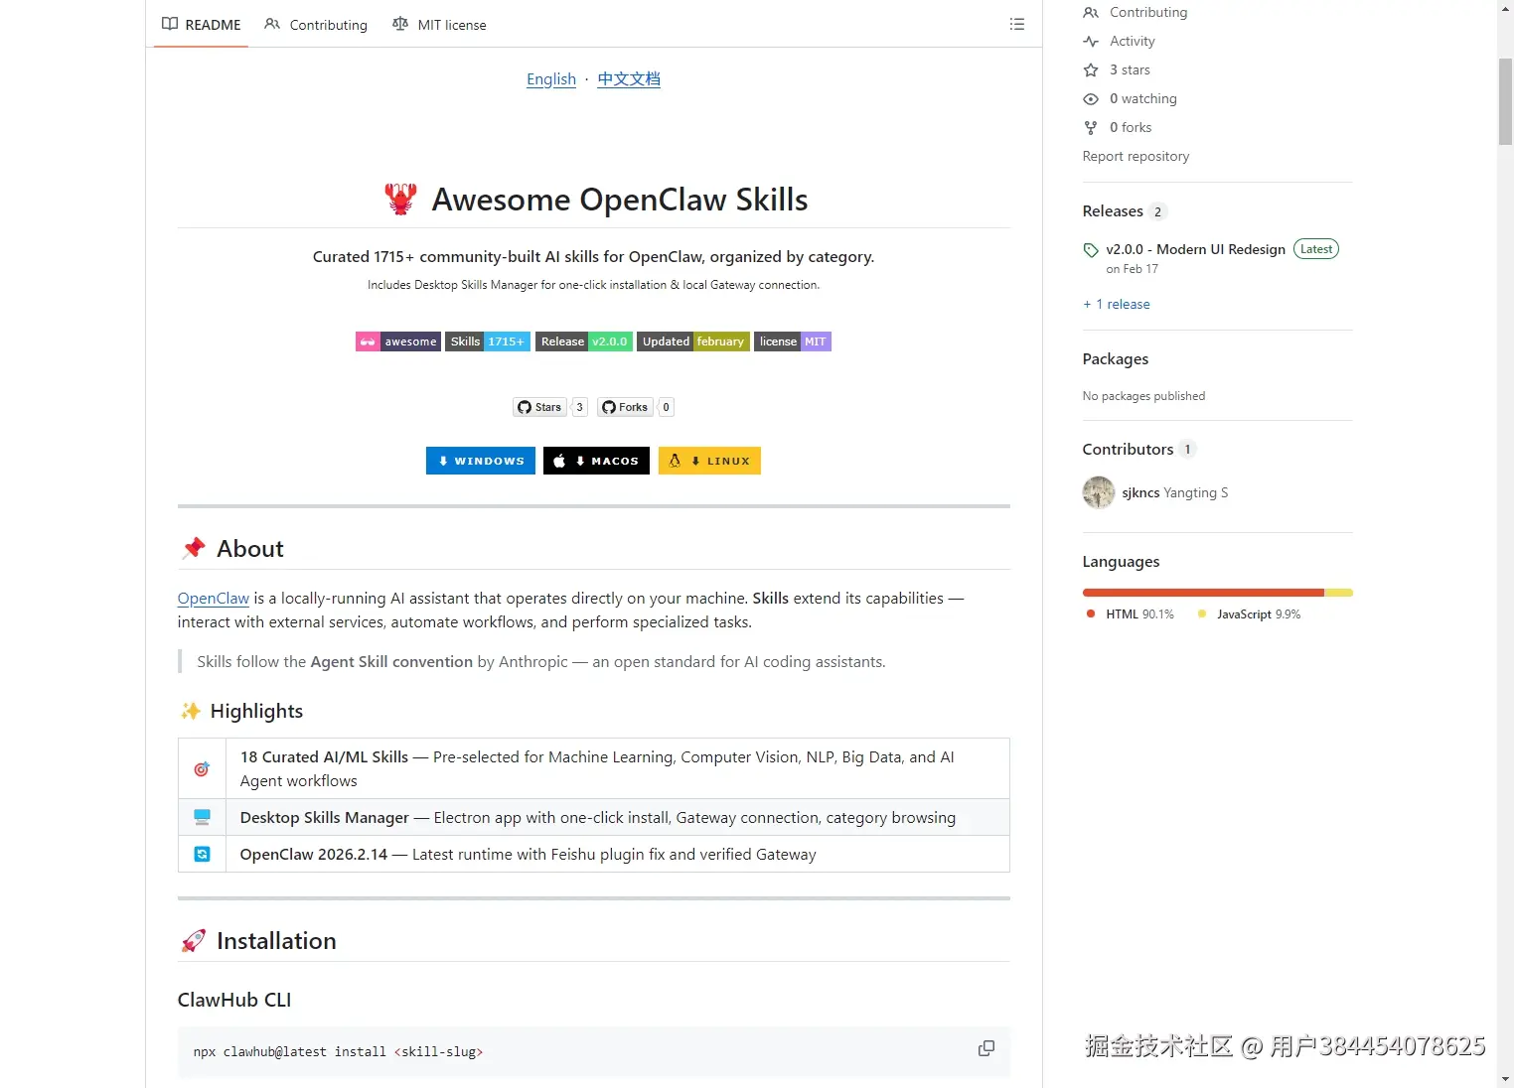Screen dimensions: 1514x1088
Task: Switch to the MIT license tab
Action: click(439, 24)
